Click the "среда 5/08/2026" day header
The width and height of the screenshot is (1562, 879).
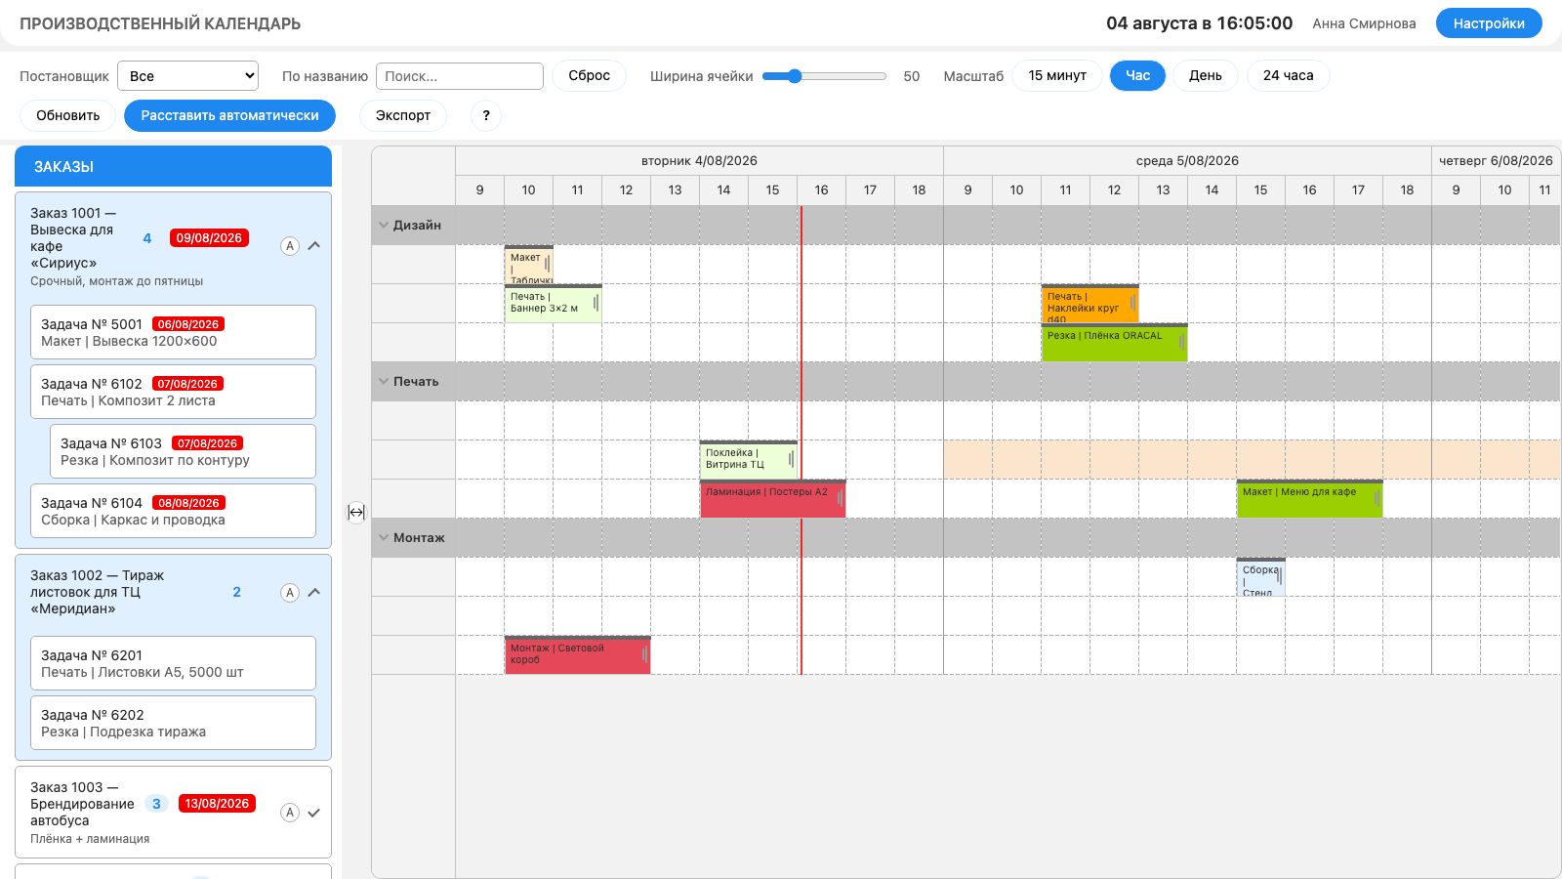coord(1187,161)
